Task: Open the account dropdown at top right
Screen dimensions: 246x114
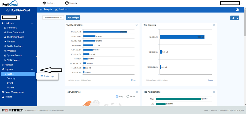Action: coord(241,3)
